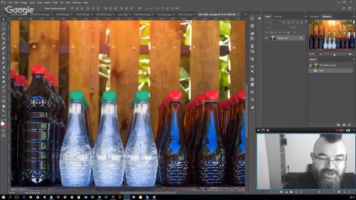Screen dimensions: 356x200
Task: Select the history snapshot entry
Action: pyautogui.click(x=331, y=66)
